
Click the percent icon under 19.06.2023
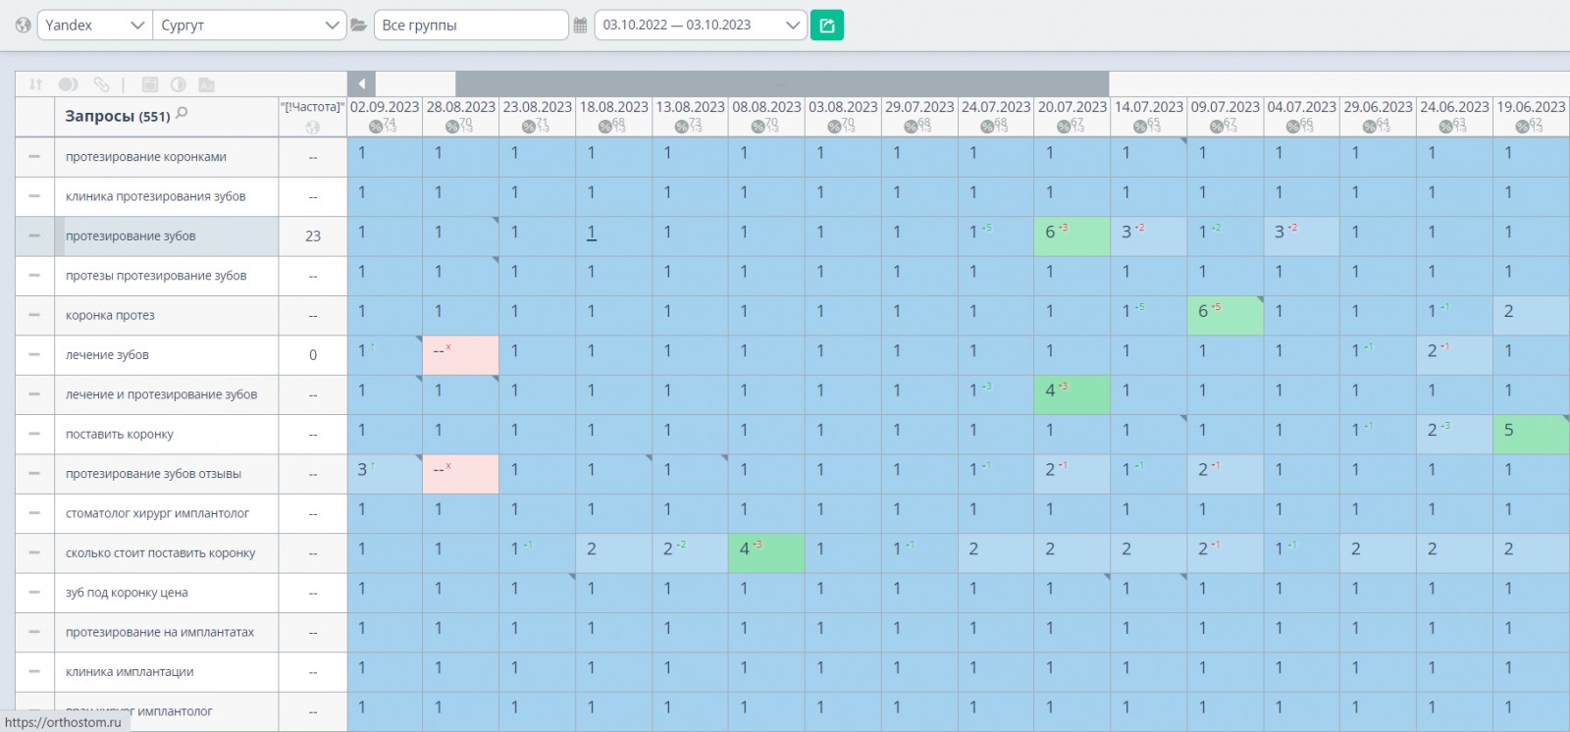(1523, 127)
